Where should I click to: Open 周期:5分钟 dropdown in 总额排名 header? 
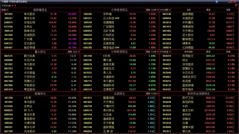152,94
